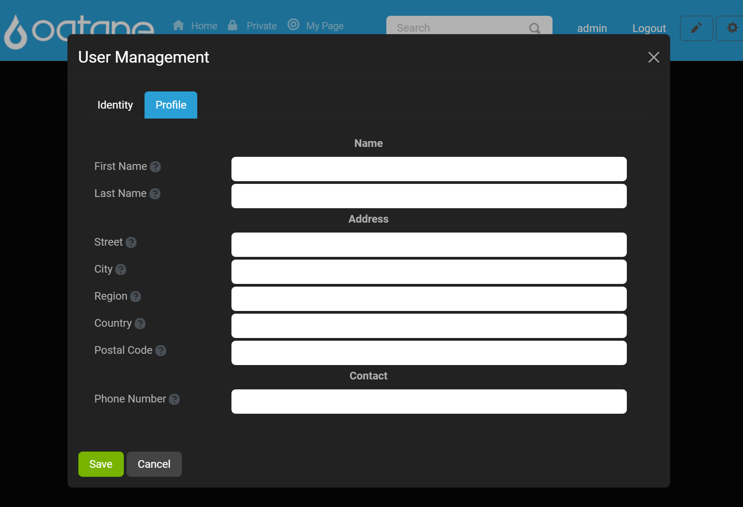Click the Private lock icon
This screenshot has height=507, width=743.
pyautogui.click(x=232, y=25)
